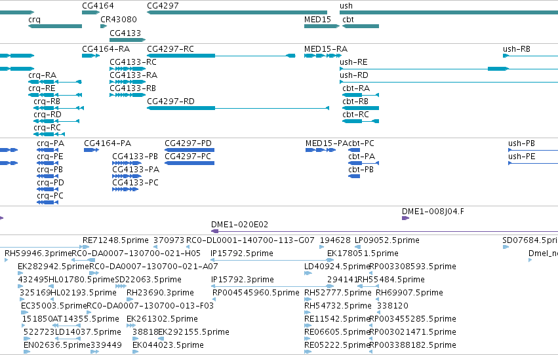Viewport: 558px width, 355px height.
Task: Click transcript CG4133-RA
Action: [127, 82]
